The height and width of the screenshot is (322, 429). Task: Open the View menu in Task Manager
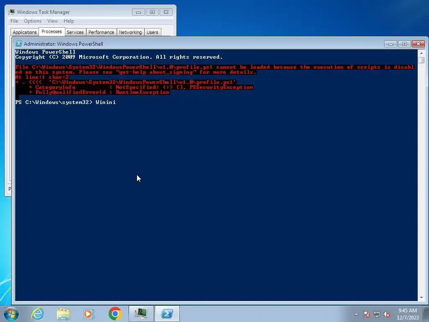click(x=52, y=21)
